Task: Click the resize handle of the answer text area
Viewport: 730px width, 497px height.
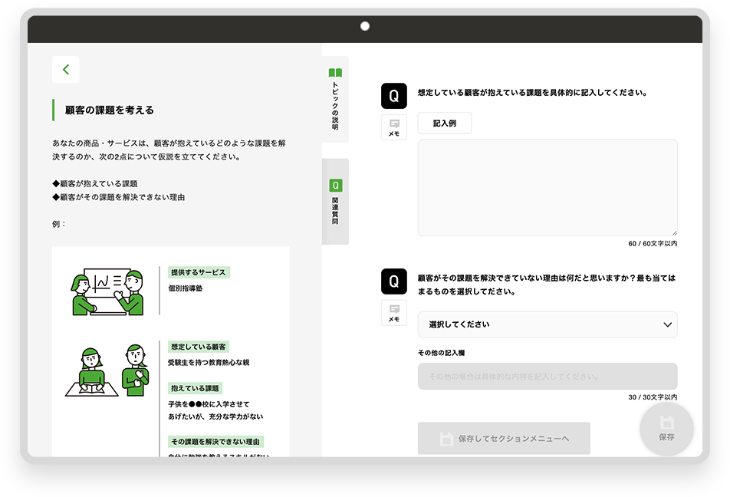Action: pos(674,232)
